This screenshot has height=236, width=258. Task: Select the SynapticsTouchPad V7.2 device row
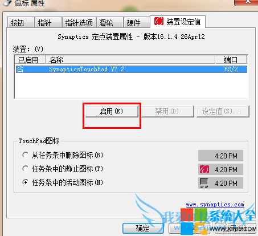[132, 69]
